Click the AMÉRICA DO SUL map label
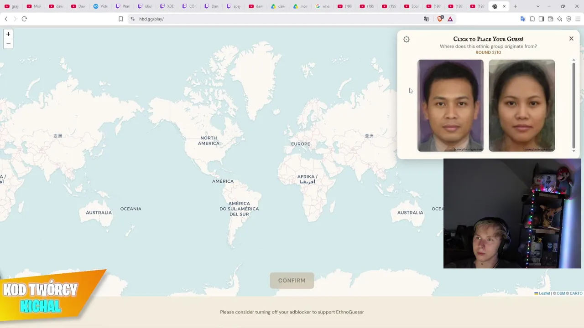The height and width of the screenshot is (328, 584). pos(239,209)
